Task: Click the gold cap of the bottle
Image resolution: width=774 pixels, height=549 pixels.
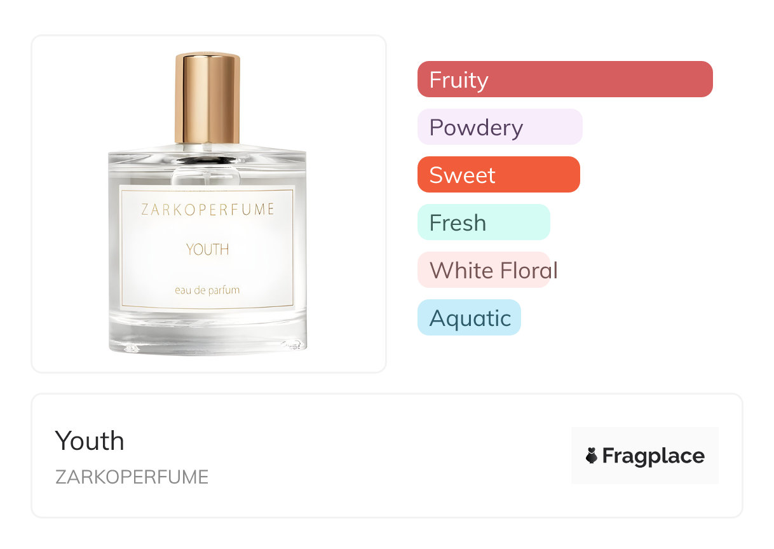Action: pos(207,98)
